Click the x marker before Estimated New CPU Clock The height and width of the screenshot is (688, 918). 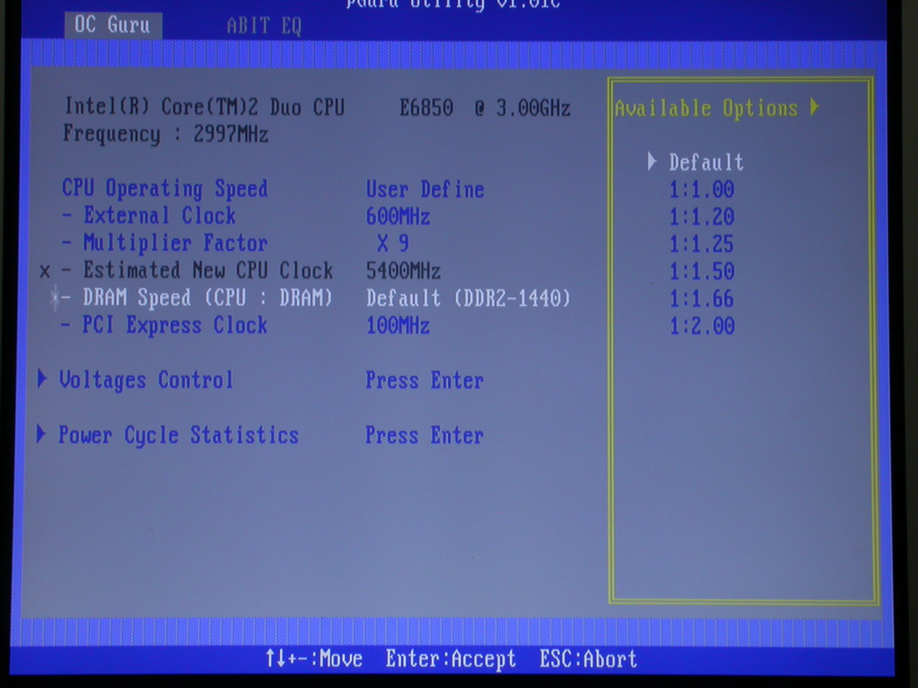(45, 272)
